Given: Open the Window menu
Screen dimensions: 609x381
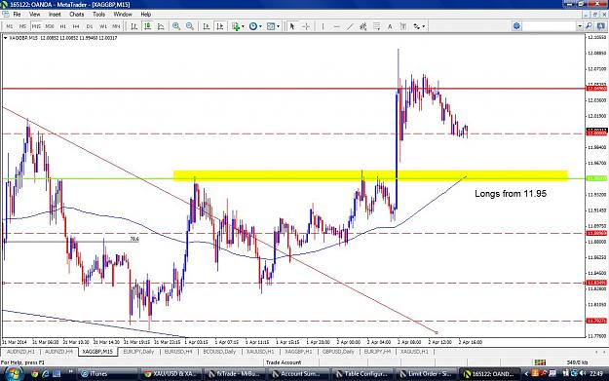Looking at the screenshot, I should [x=123, y=14].
